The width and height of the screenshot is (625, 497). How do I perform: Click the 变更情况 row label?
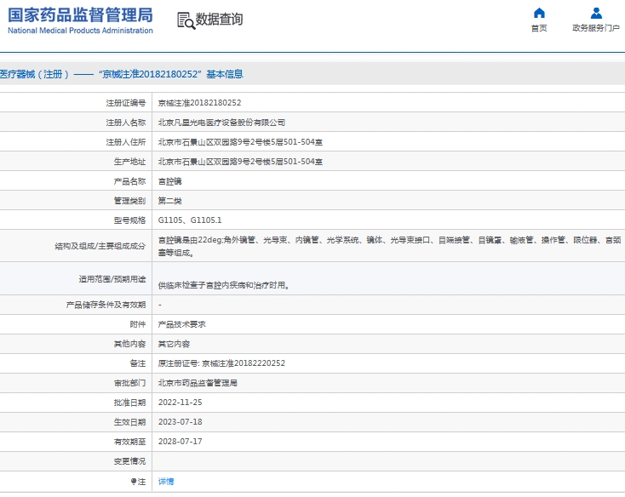(x=130, y=461)
